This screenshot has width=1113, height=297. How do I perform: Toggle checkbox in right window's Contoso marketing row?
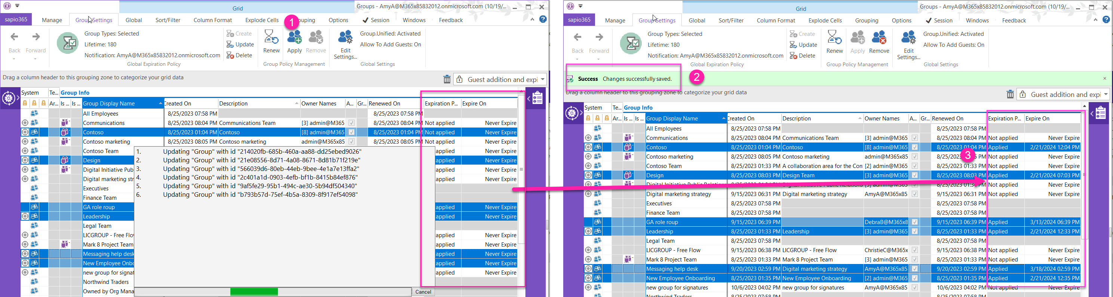pyautogui.click(x=914, y=157)
